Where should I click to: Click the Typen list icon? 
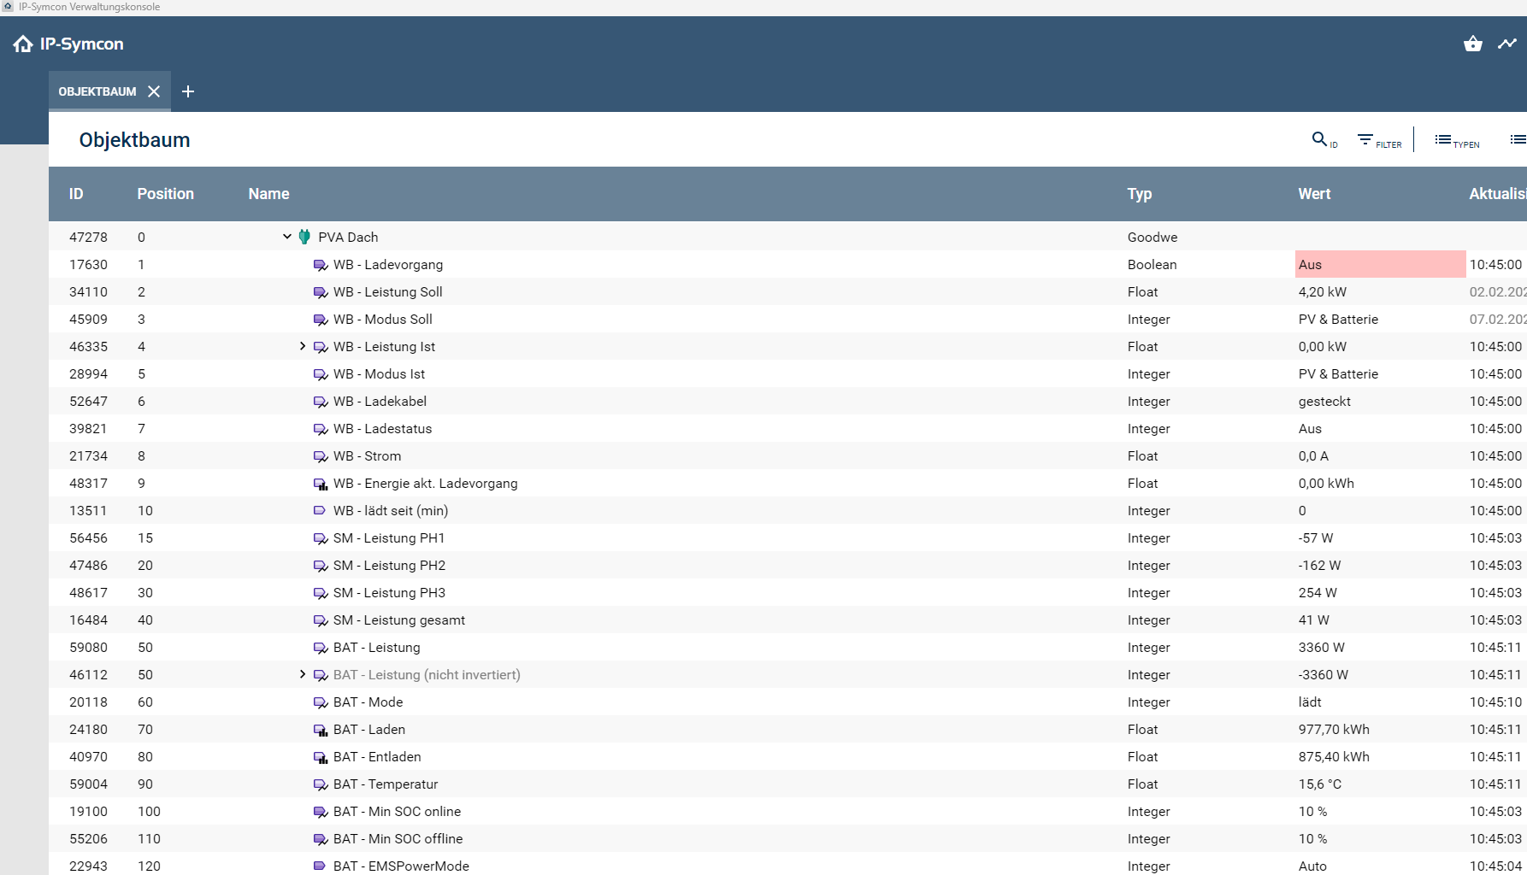click(x=1443, y=139)
